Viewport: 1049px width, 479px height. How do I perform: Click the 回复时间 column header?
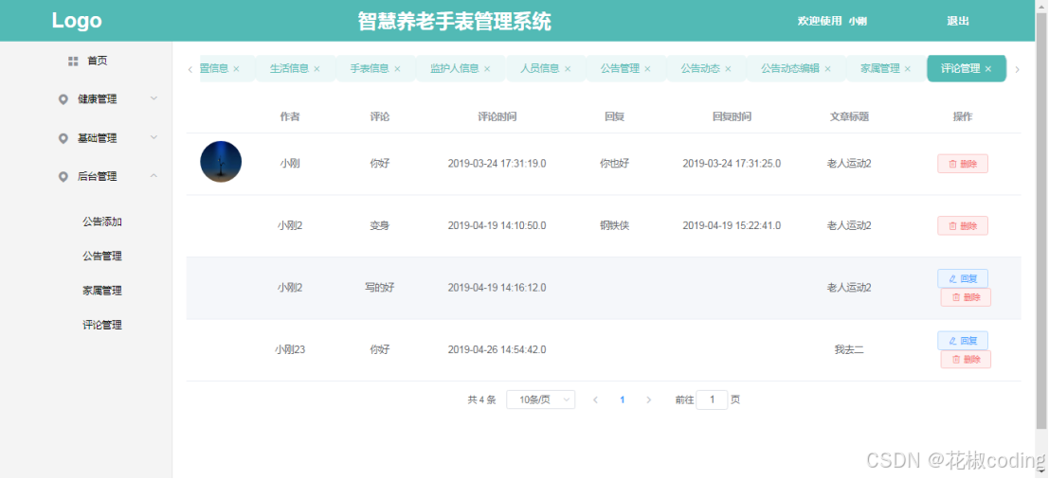[x=732, y=117]
